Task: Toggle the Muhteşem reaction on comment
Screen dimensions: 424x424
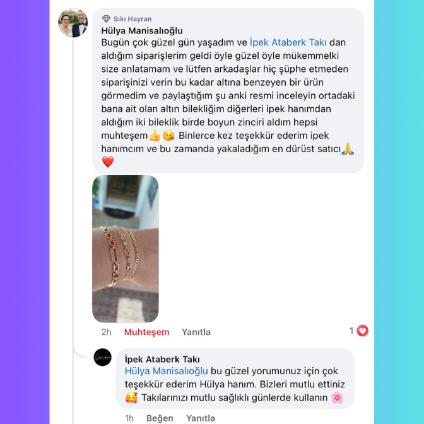Action: click(x=146, y=332)
